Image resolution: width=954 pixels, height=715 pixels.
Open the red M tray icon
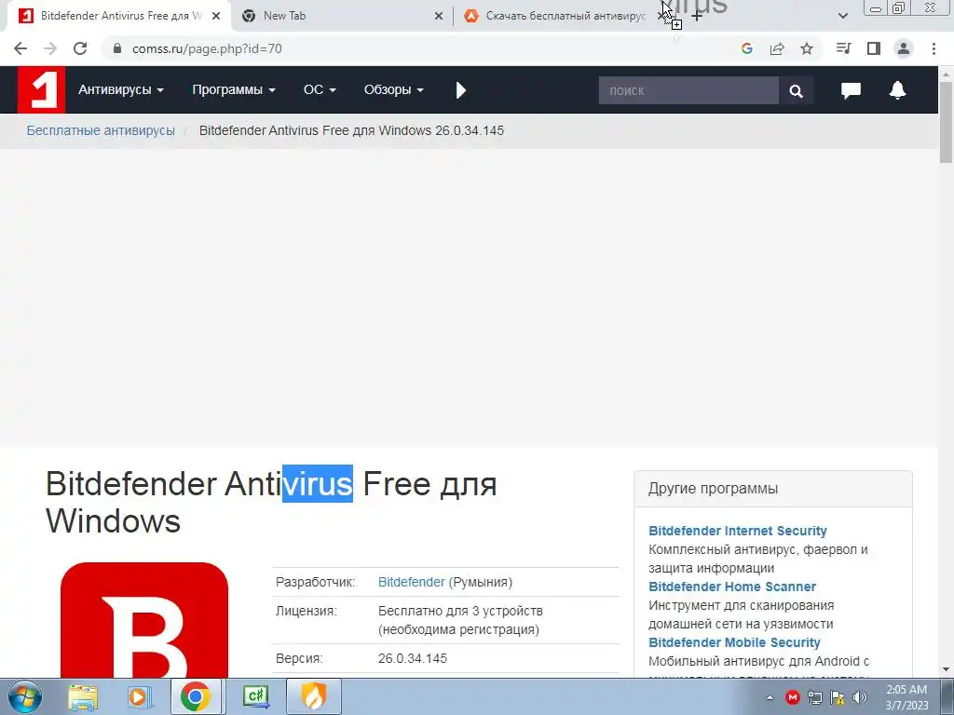[792, 697]
